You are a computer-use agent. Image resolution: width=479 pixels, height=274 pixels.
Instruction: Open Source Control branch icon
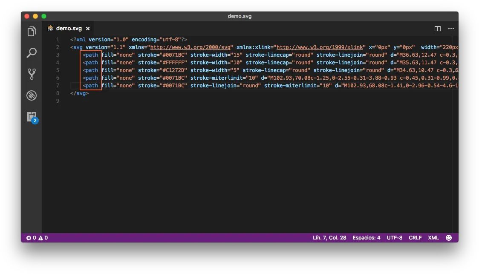32,74
